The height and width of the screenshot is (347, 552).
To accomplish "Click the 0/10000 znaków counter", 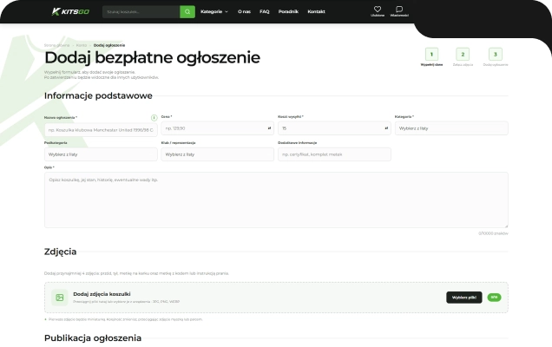I will point(493,233).
